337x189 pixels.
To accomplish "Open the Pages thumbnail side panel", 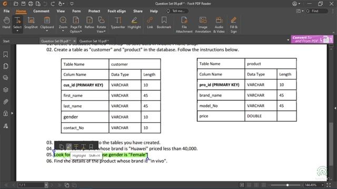I will click(6, 66).
